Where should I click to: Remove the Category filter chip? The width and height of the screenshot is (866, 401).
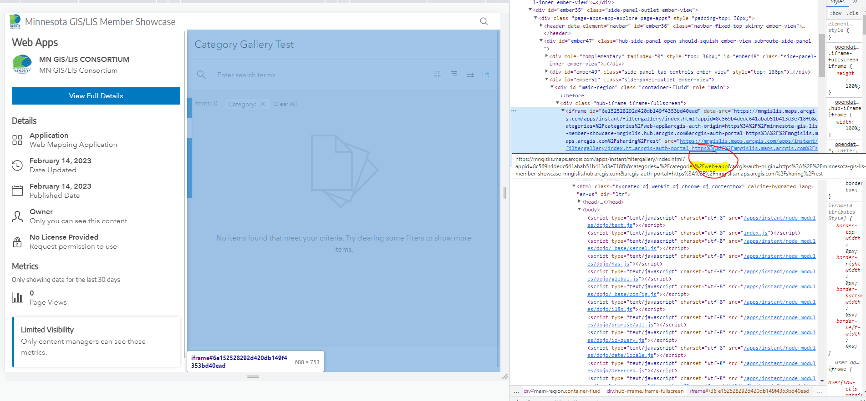click(263, 104)
